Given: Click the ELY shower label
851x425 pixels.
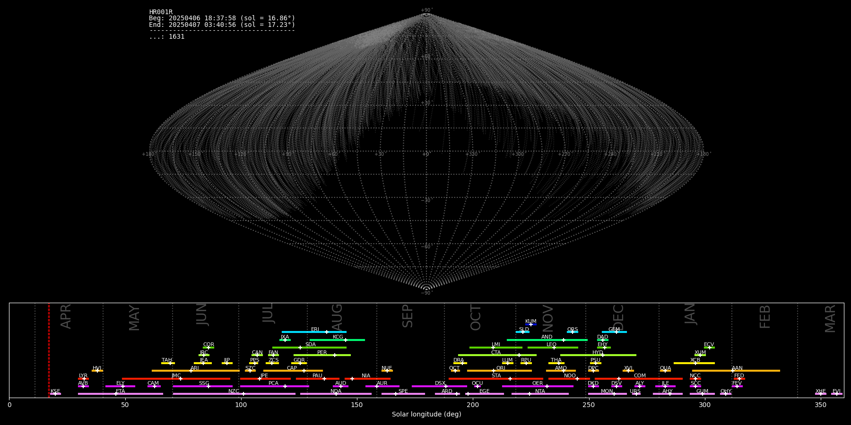Looking at the screenshot, I should click(x=121, y=383).
